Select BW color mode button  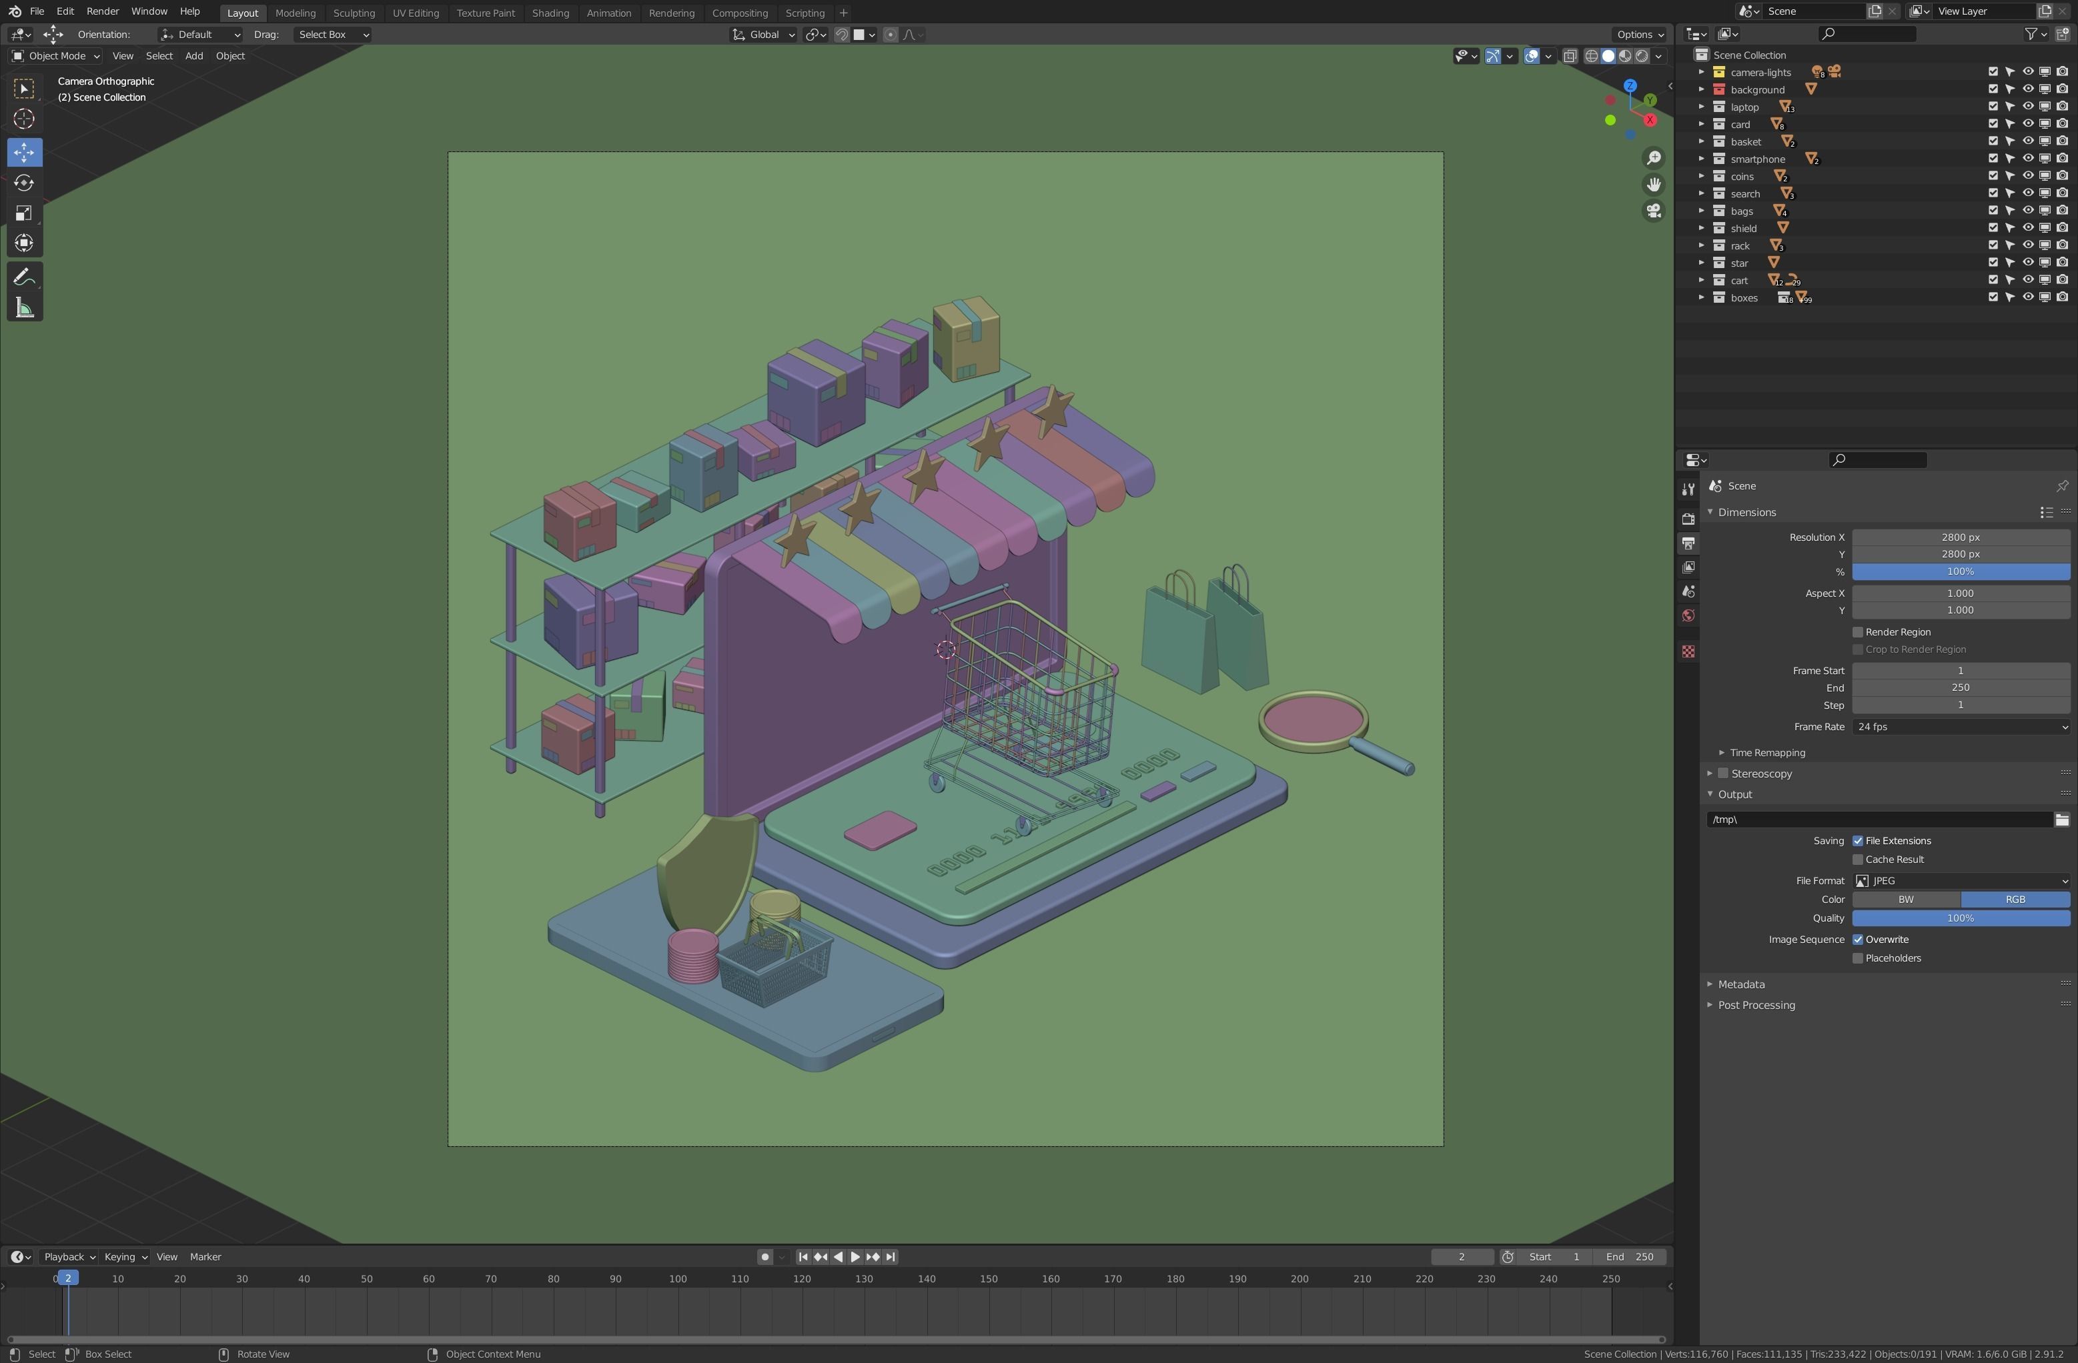1906,900
